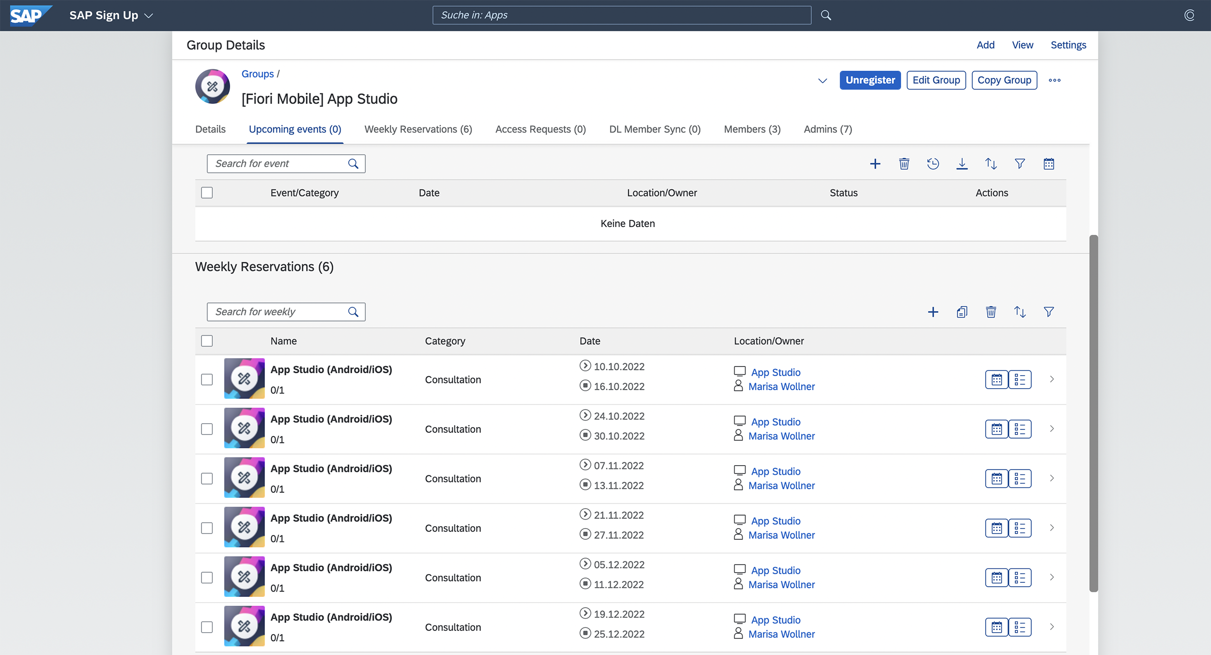This screenshot has height=655, width=1211.
Task: Open details arrow for 19.12.2022 row
Action: point(1052,627)
